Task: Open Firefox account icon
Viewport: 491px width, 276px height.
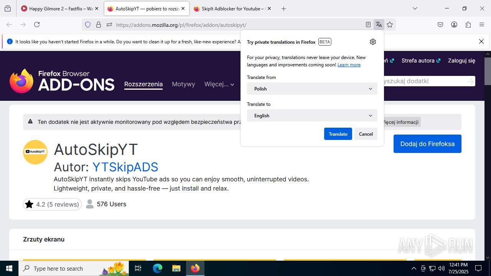Action: [454, 25]
